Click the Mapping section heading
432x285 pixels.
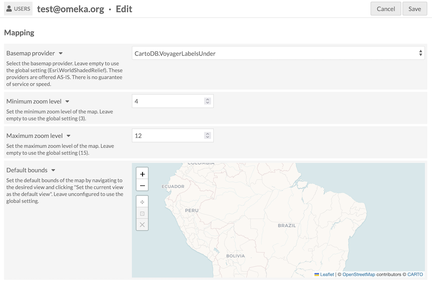19,32
